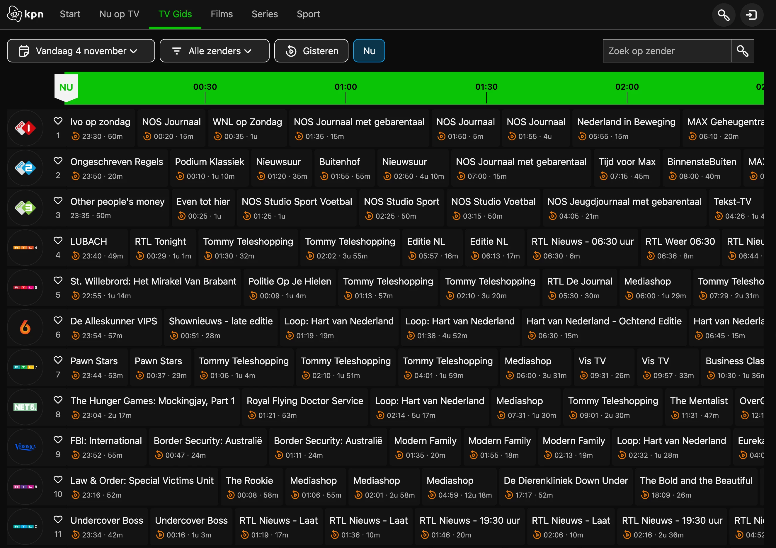This screenshot has height=548, width=776.
Task: Focus the Zoek op zender input field
Action: pyautogui.click(x=666, y=51)
